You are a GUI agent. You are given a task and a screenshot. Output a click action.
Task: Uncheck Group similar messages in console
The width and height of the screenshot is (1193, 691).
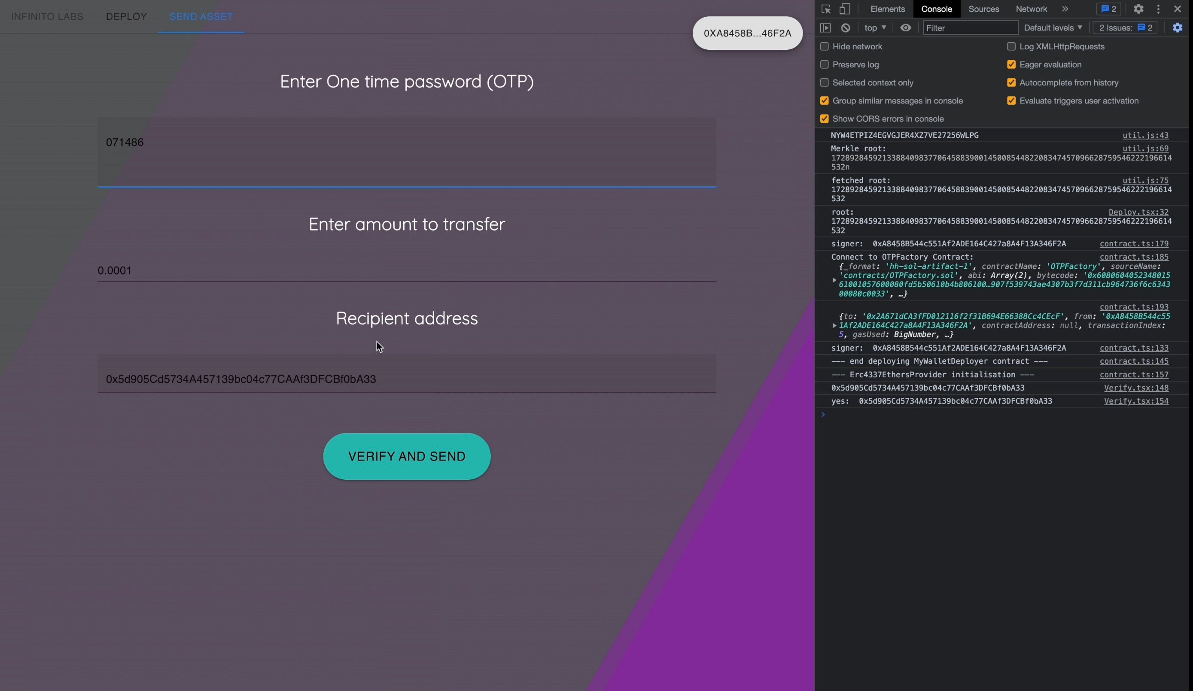824,101
